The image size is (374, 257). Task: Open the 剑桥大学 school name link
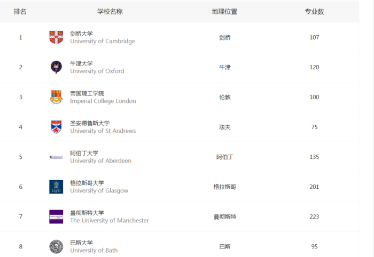click(x=81, y=34)
